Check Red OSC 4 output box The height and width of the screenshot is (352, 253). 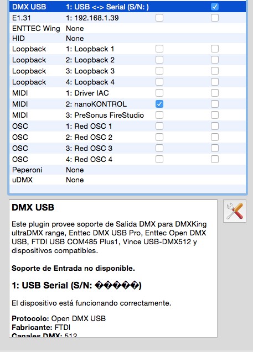coord(215,159)
